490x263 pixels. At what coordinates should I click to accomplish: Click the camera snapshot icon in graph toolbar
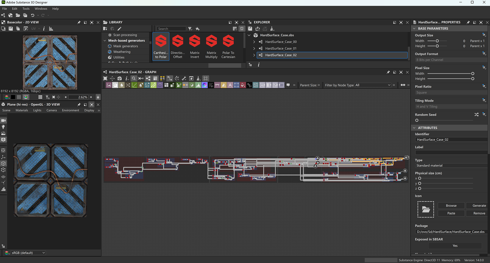119,78
